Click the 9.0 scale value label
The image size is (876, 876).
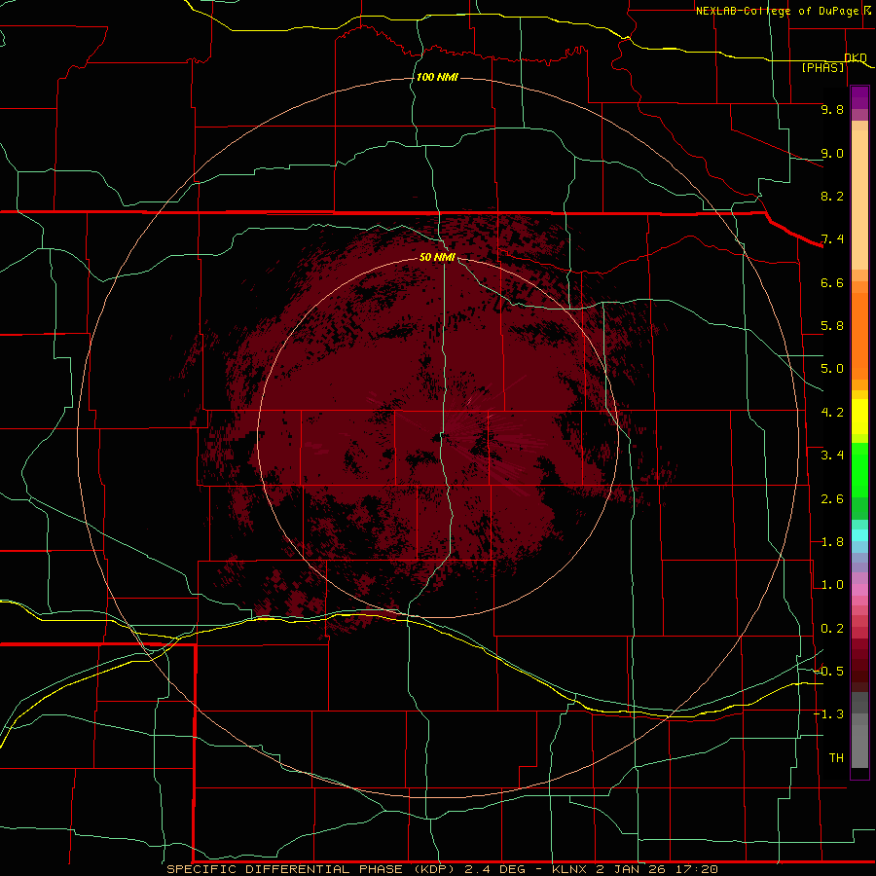coord(832,153)
